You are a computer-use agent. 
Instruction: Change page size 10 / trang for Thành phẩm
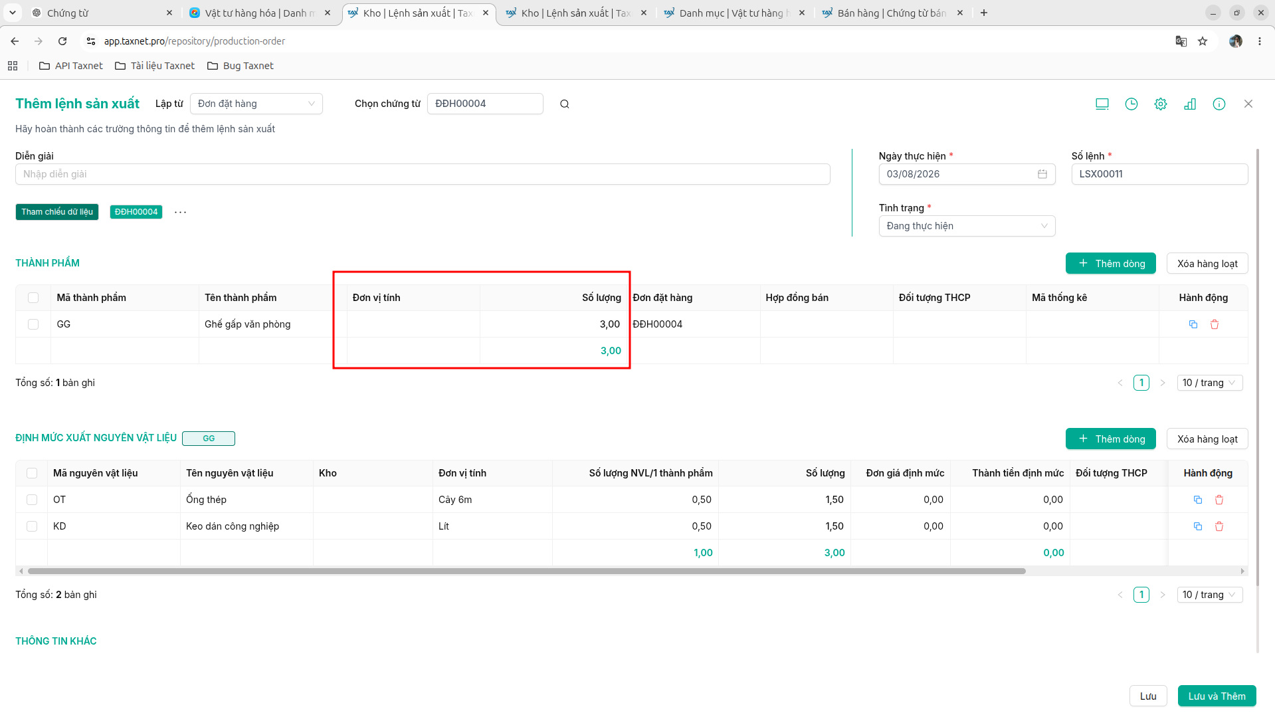(x=1209, y=383)
